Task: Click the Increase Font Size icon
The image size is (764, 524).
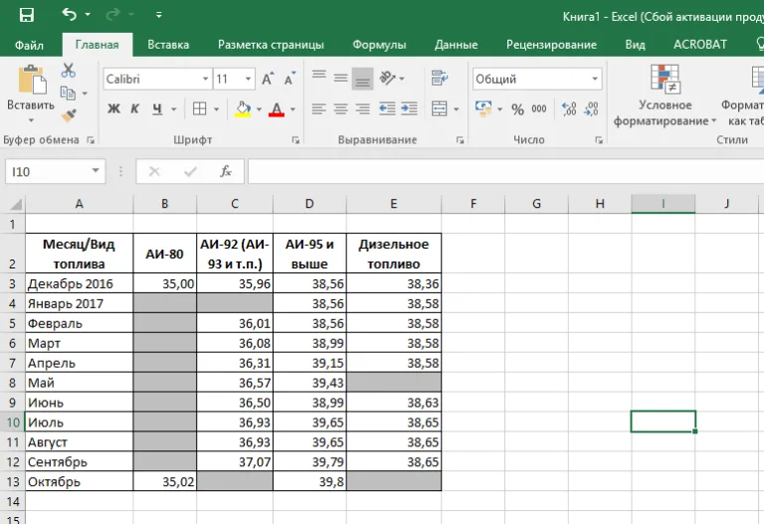Action: tap(268, 79)
